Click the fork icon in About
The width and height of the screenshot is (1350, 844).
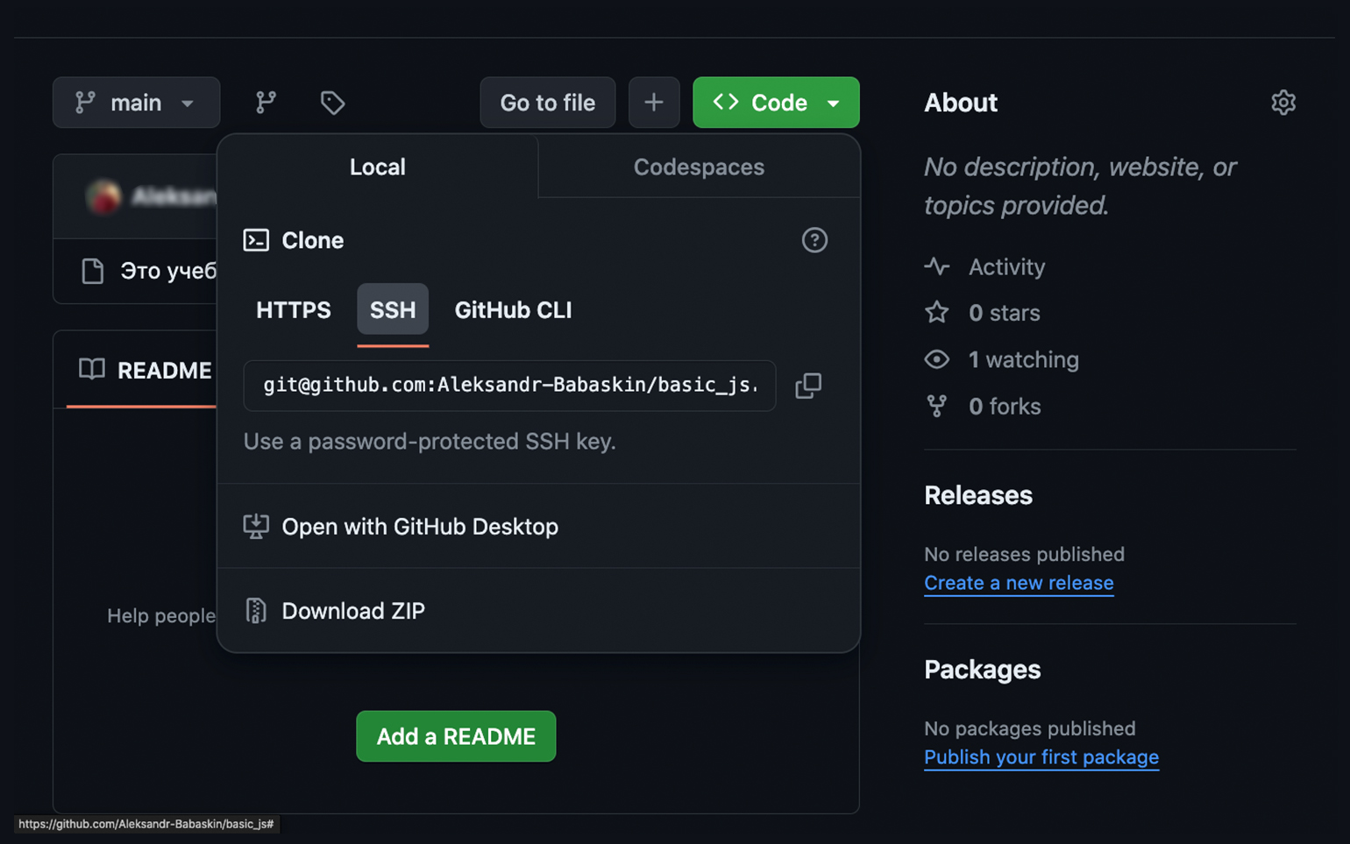(x=937, y=406)
